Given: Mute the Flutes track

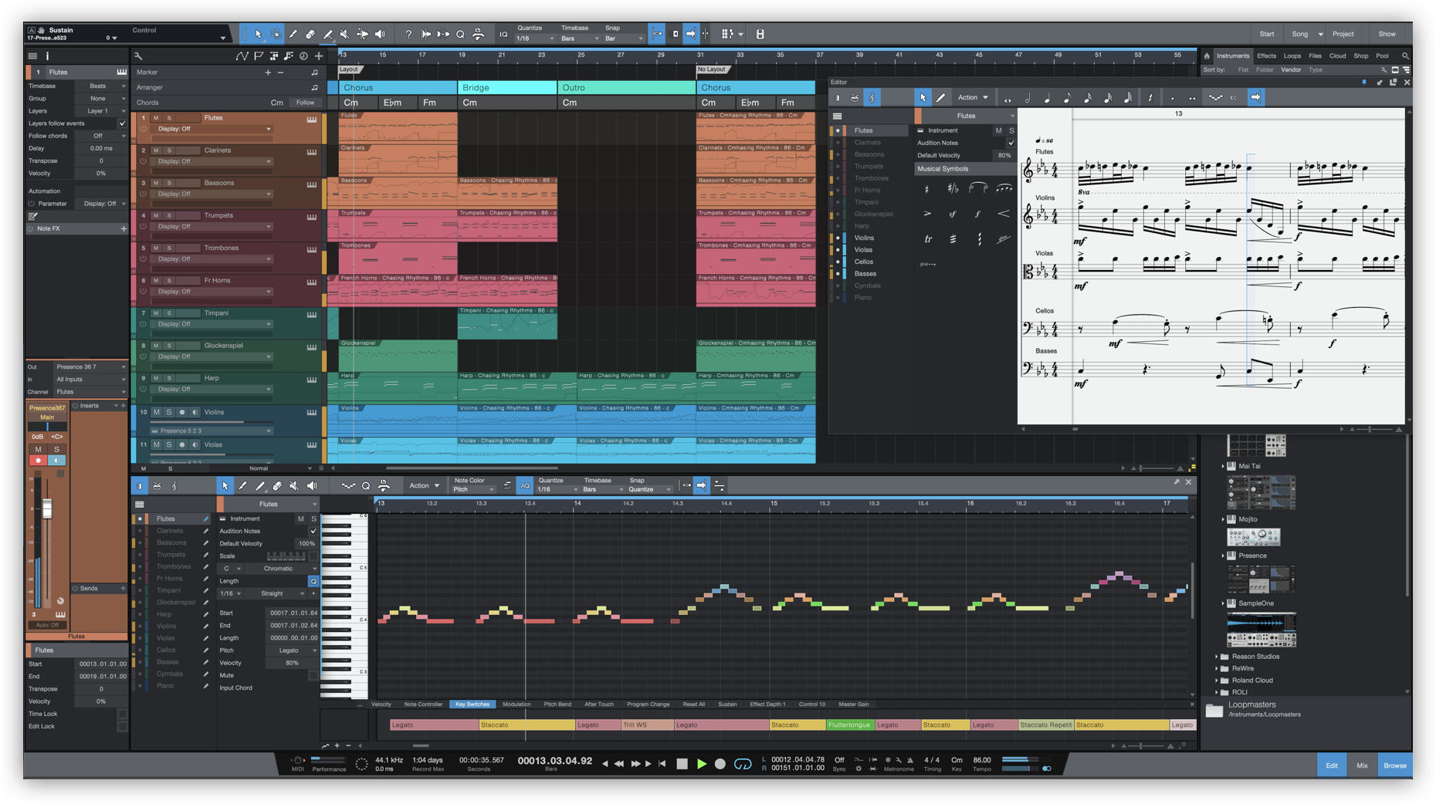Looking at the screenshot, I should click(x=157, y=117).
